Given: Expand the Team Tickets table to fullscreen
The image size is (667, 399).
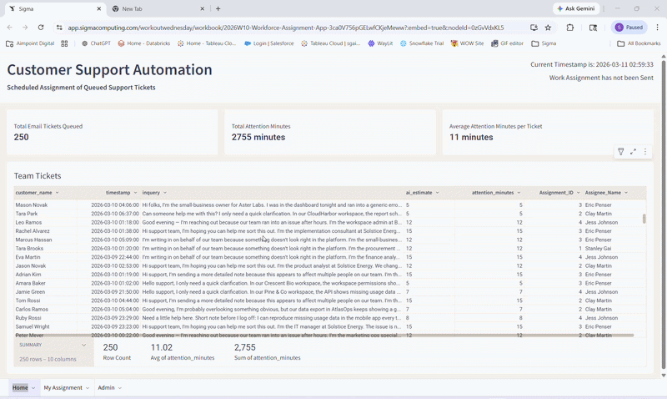Looking at the screenshot, I should 633,152.
